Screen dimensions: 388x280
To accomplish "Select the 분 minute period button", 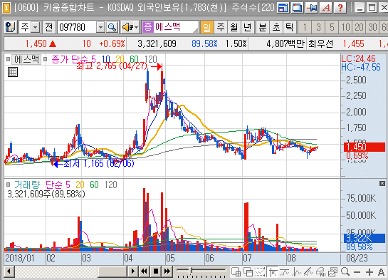I will click(x=263, y=27).
